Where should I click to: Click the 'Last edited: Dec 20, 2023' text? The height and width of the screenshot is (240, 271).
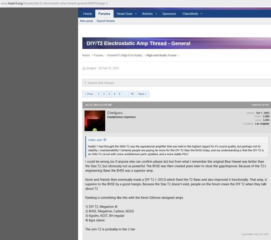coord(255,234)
